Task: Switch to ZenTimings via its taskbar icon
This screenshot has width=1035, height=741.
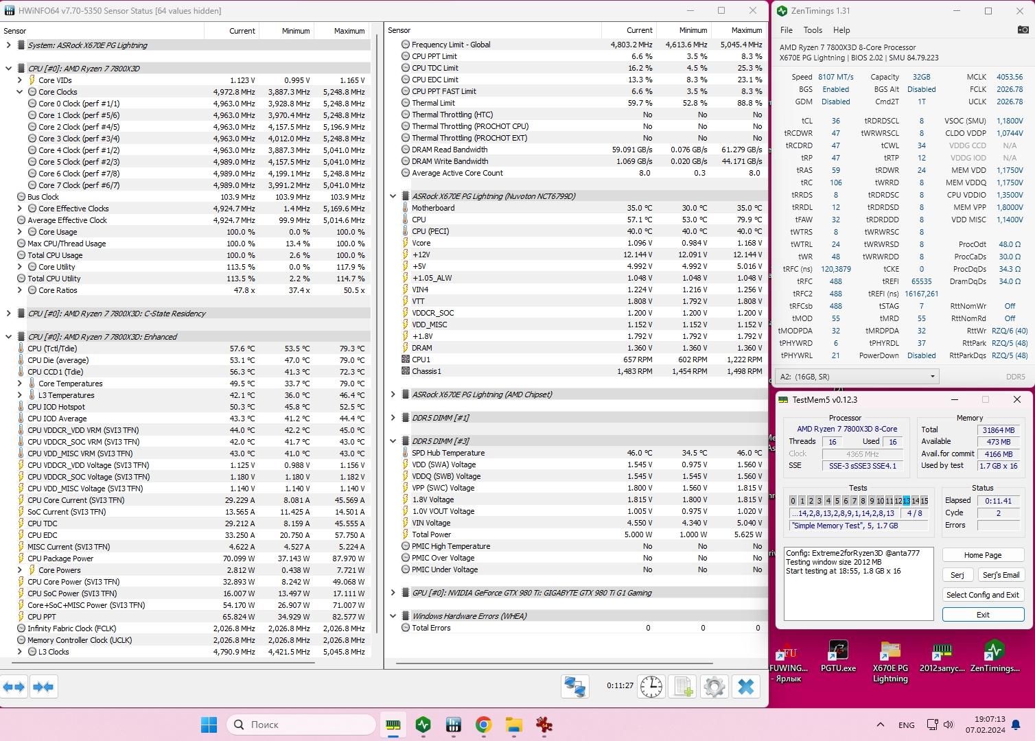Action: pyautogui.click(x=423, y=725)
